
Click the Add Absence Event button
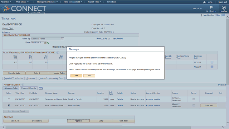point(16,111)
